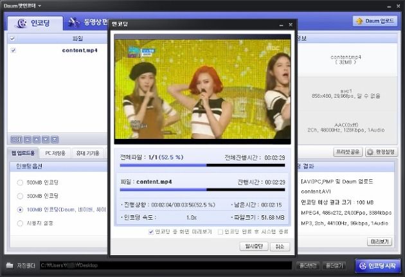Click the content.mp4 file progress bar
This screenshot has width=405, height=277.
click(x=203, y=190)
